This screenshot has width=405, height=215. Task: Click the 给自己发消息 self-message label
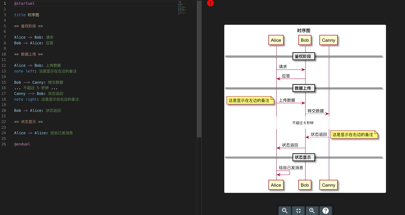291,168
